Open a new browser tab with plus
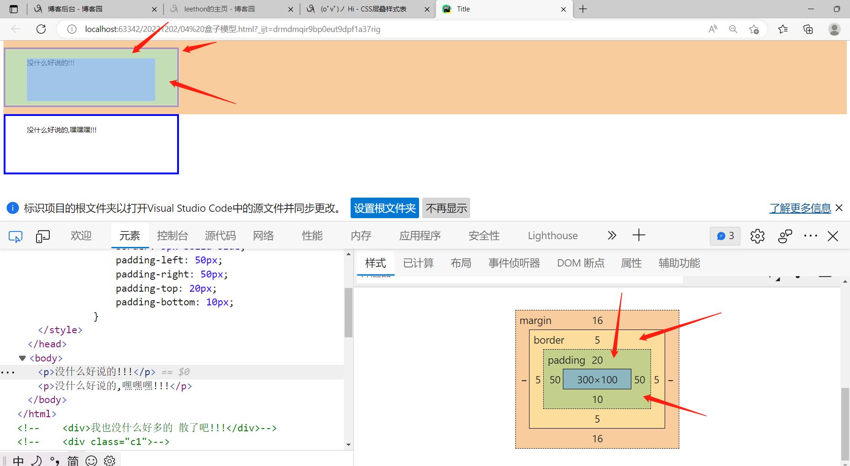This screenshot has height=466, width=850. pyautogui.click(x=583, y=9)
